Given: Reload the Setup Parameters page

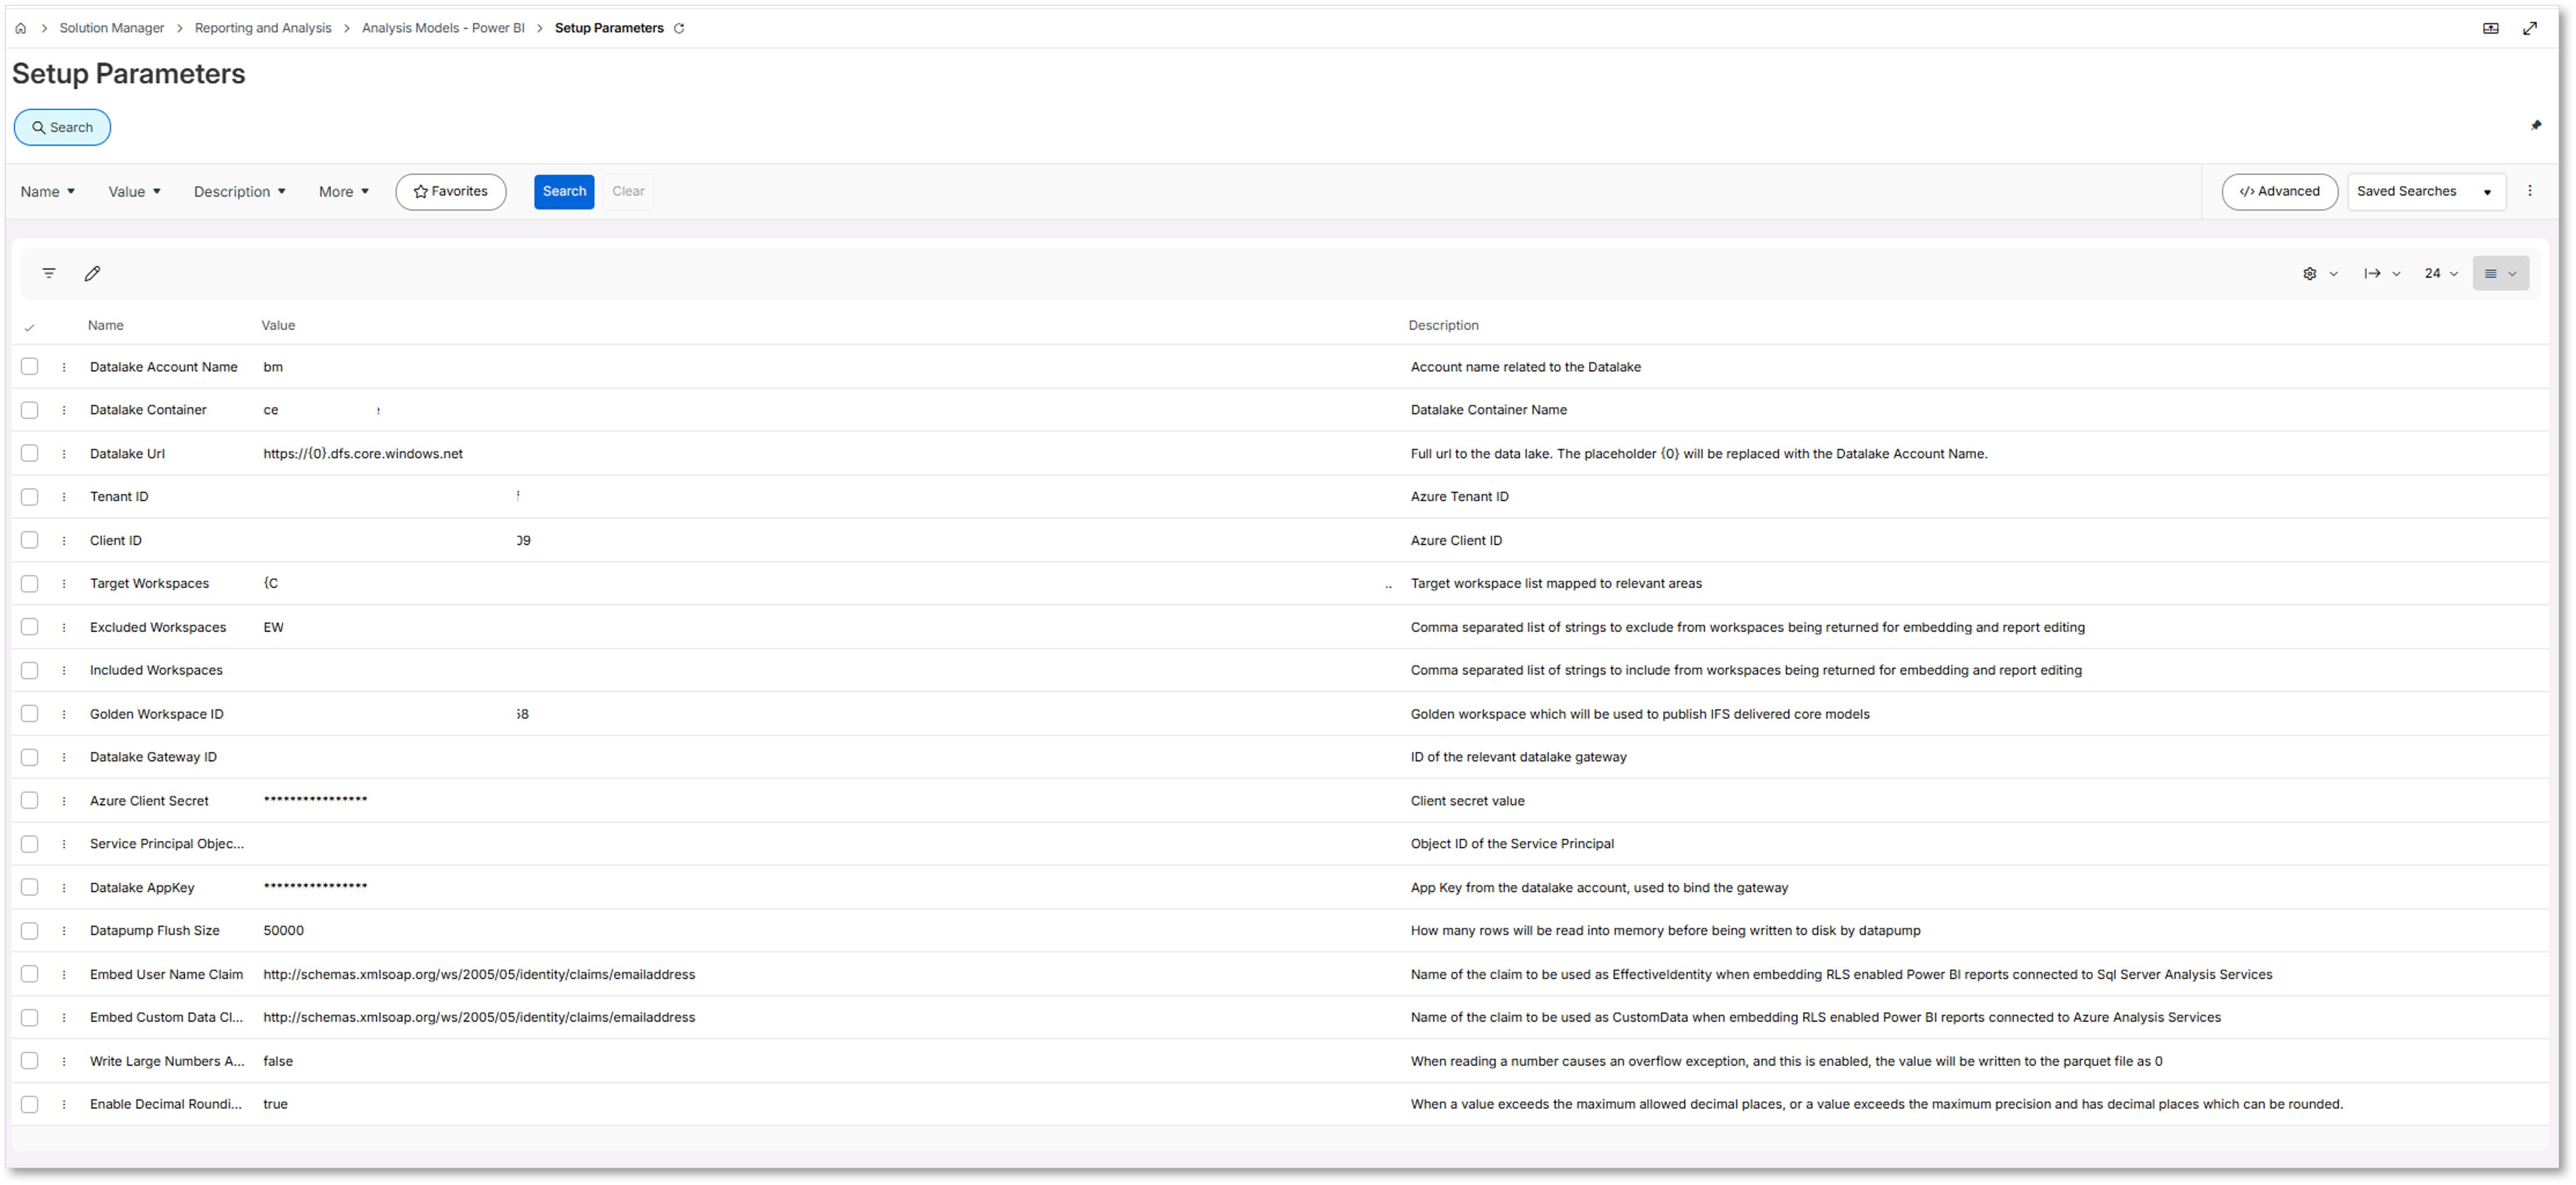Looking at the screenshot, I should 679,28.
